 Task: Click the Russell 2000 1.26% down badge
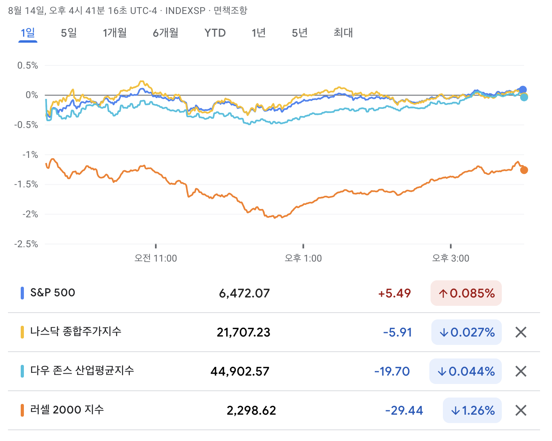coord(472,410)
